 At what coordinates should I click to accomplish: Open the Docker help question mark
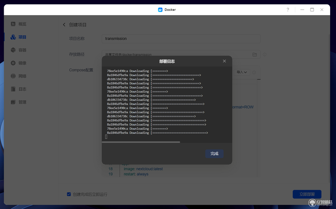coord(288,10)
